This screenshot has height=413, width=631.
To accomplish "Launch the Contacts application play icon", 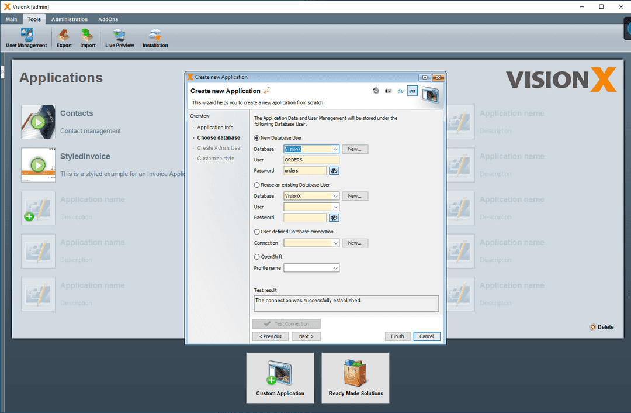I will 37,122.
